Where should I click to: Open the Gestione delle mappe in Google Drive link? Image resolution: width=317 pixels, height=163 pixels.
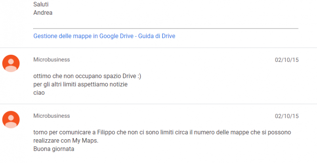point(104,36)
